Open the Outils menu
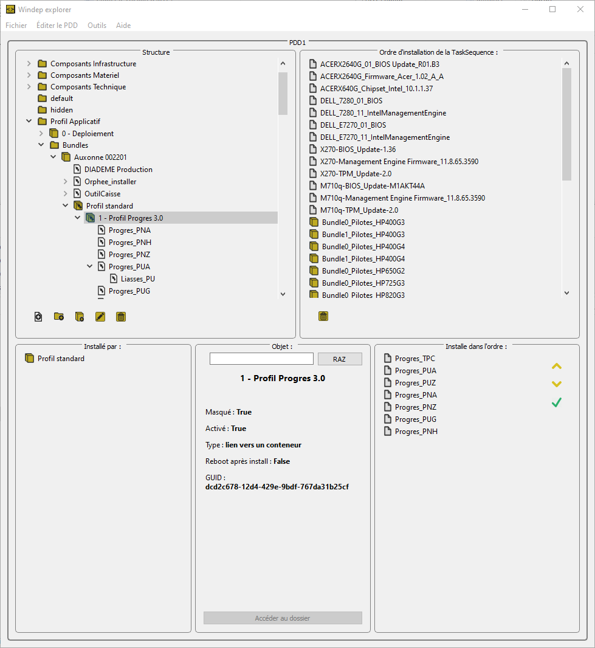 pyautogui.click(x=97, y=25)
